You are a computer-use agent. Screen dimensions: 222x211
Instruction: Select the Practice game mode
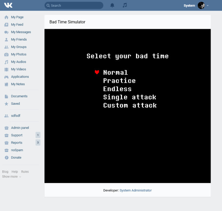tap(119, 81)
